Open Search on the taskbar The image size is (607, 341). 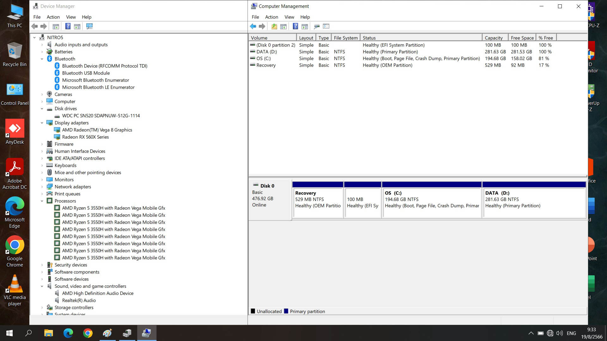click(x=29, y=333)
